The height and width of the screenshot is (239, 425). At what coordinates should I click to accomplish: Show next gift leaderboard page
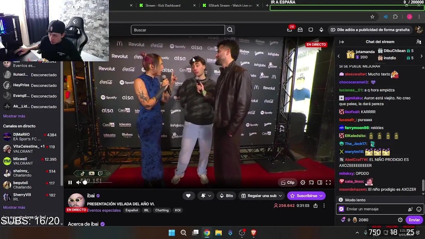click(421, 56)
